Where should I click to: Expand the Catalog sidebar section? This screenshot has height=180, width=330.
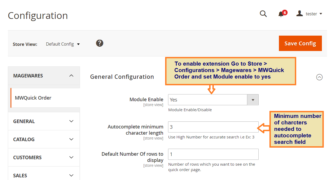(x=44, y=139)
